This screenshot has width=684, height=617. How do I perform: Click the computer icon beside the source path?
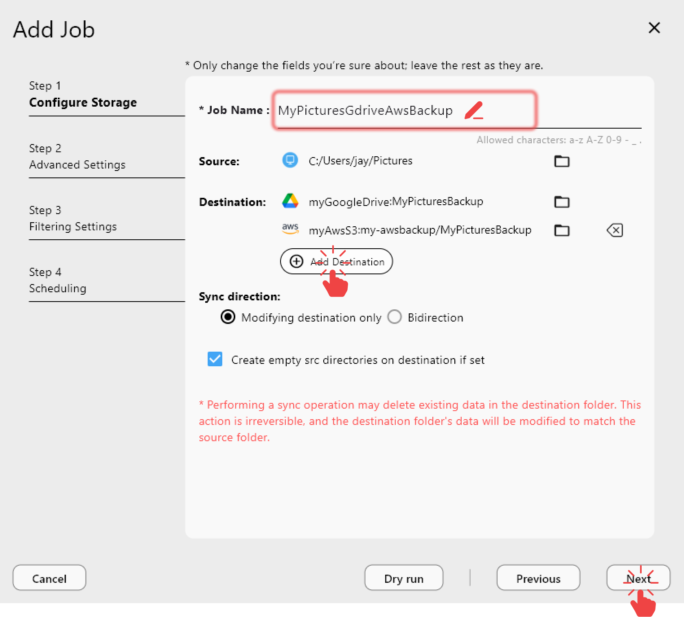(x=290, y=160)
